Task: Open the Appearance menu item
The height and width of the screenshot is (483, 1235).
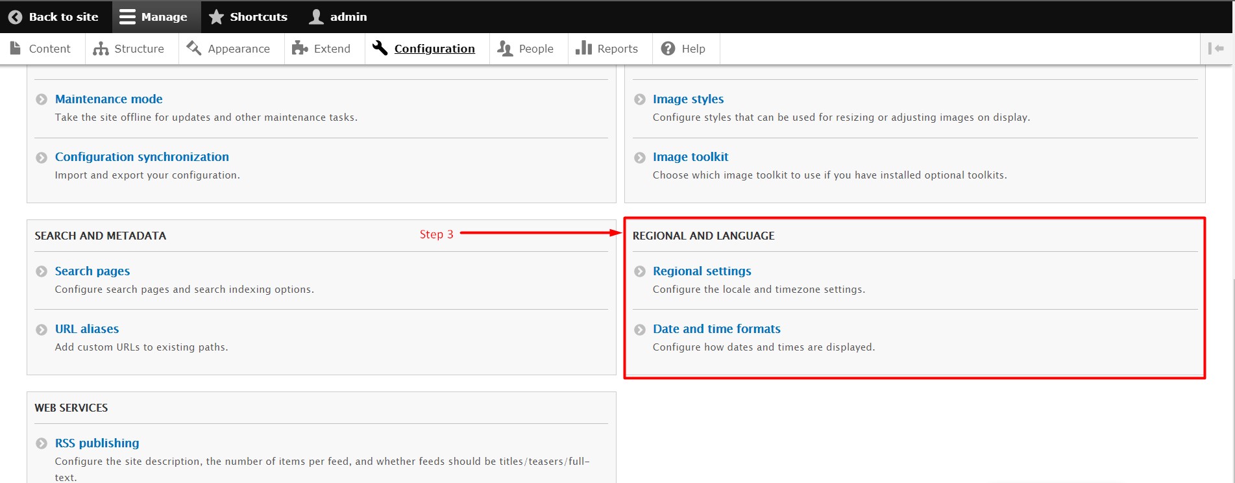Action: [x=239, y=49]
